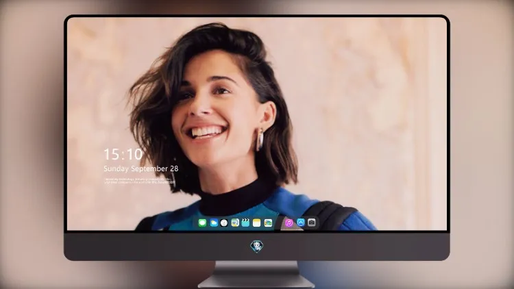Click the logo badge on the monitor chin
This screenshot has width=514, height=289.
[x=257, y=247]
